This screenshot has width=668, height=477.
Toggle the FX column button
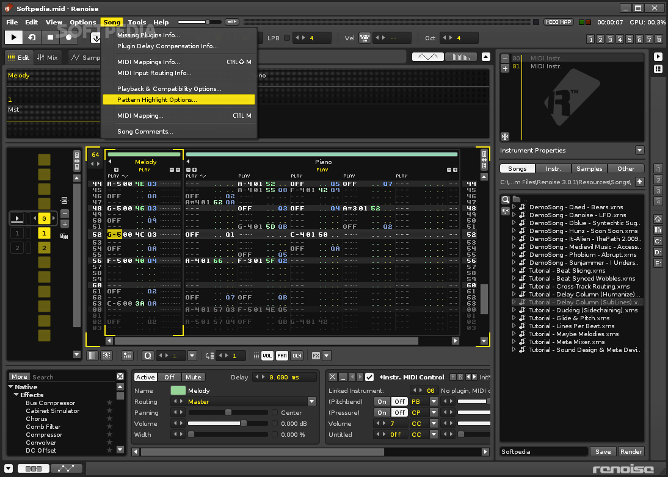coord(316,356)
